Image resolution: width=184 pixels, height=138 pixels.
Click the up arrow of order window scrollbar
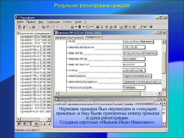coord(164,42)
